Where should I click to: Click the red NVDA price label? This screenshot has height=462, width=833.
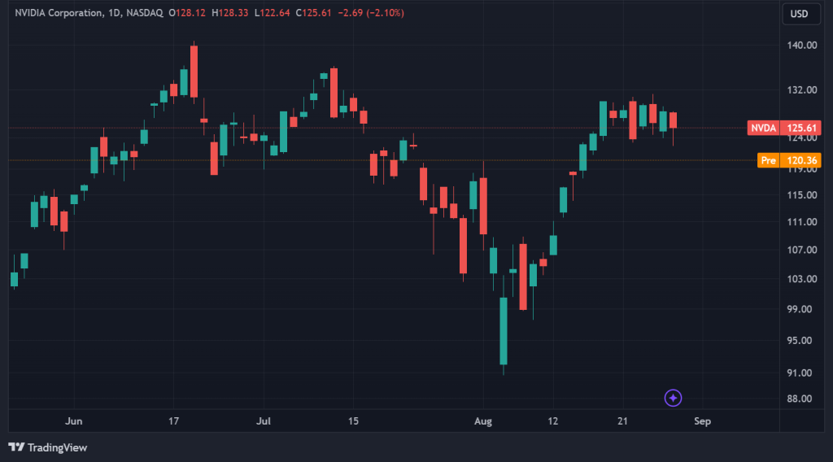(x=763, y=128)
